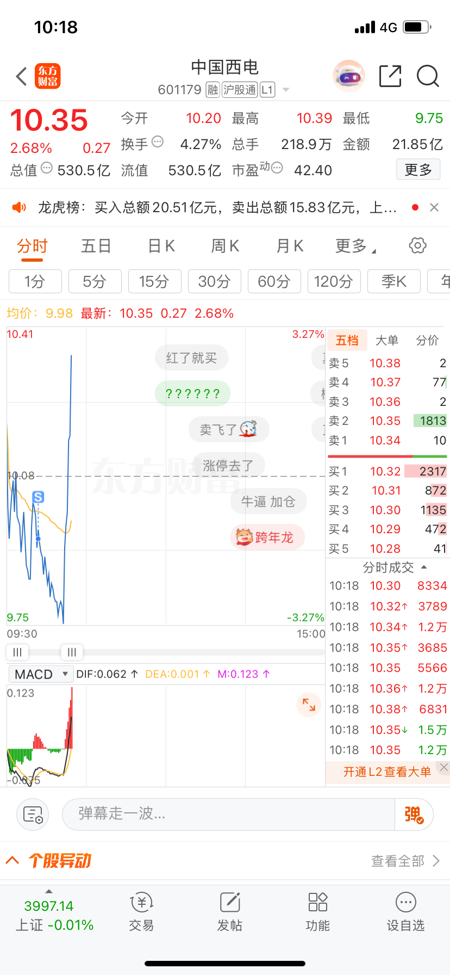Collapse the 分时成交 list arrow

(424, 567)
